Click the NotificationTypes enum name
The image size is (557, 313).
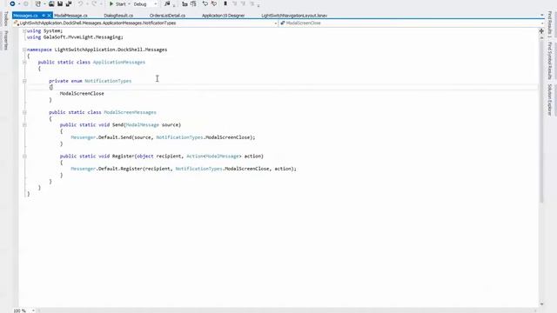108,81
